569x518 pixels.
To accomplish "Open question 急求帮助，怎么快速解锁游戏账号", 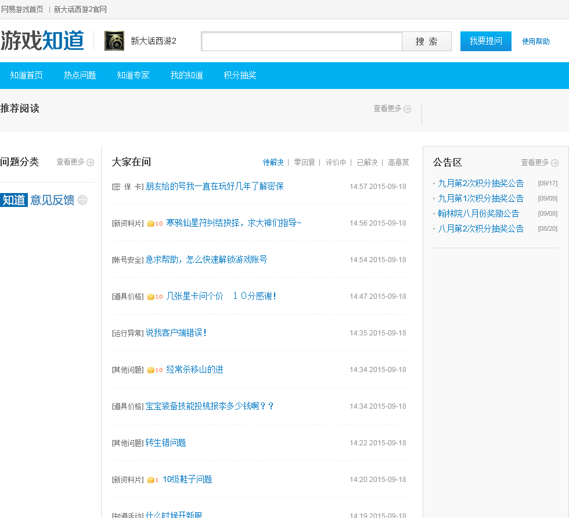I will 206,260.
